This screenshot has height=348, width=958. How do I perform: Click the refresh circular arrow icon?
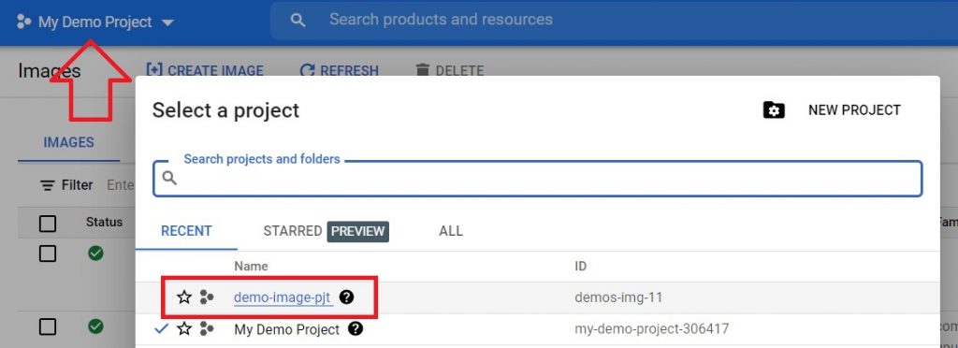pyautogui.click(x=307, y=71)
